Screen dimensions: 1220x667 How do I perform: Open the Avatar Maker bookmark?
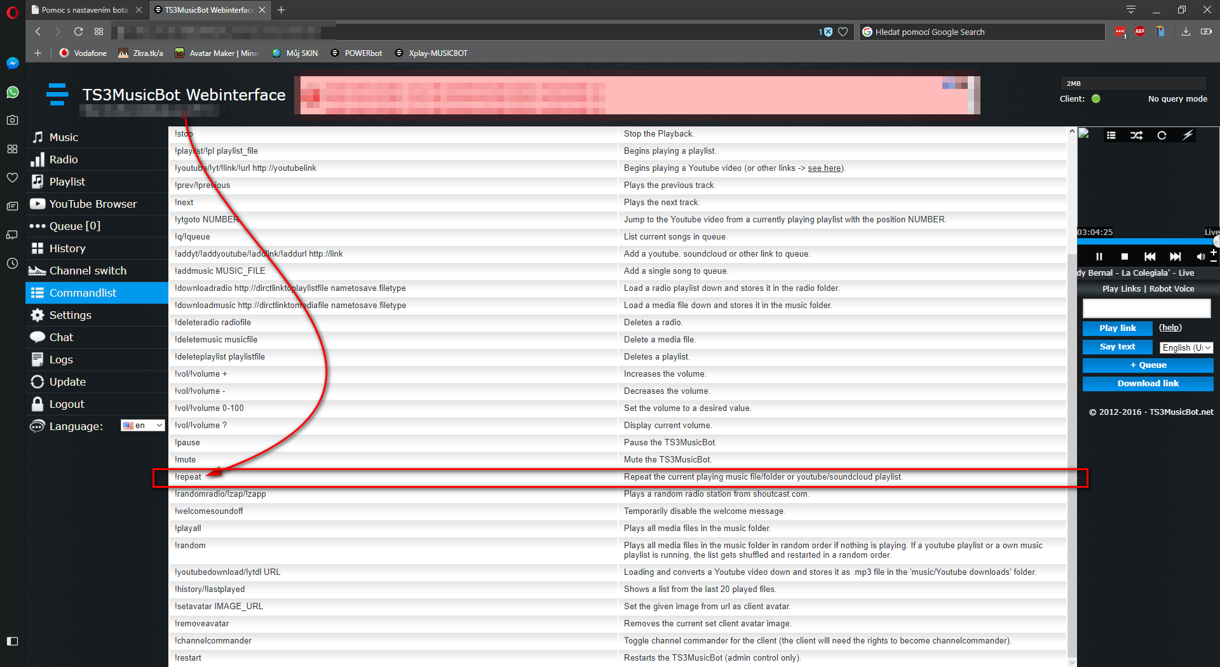(x=216, y=53)
